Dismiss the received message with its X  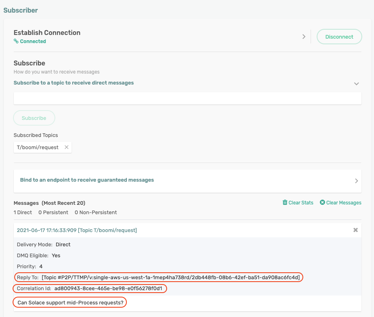(355, 230)
